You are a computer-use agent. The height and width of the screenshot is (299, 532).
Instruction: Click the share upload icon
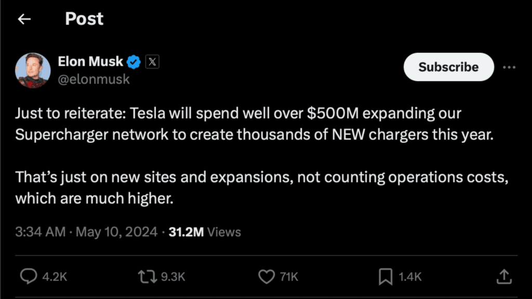coord(503,277)
